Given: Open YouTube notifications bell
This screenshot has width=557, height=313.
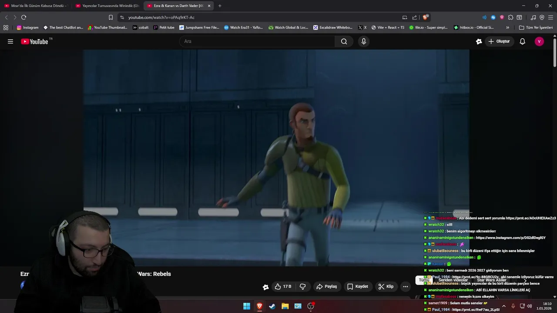Looking at the screenshot, I should [x=523, y=41].
